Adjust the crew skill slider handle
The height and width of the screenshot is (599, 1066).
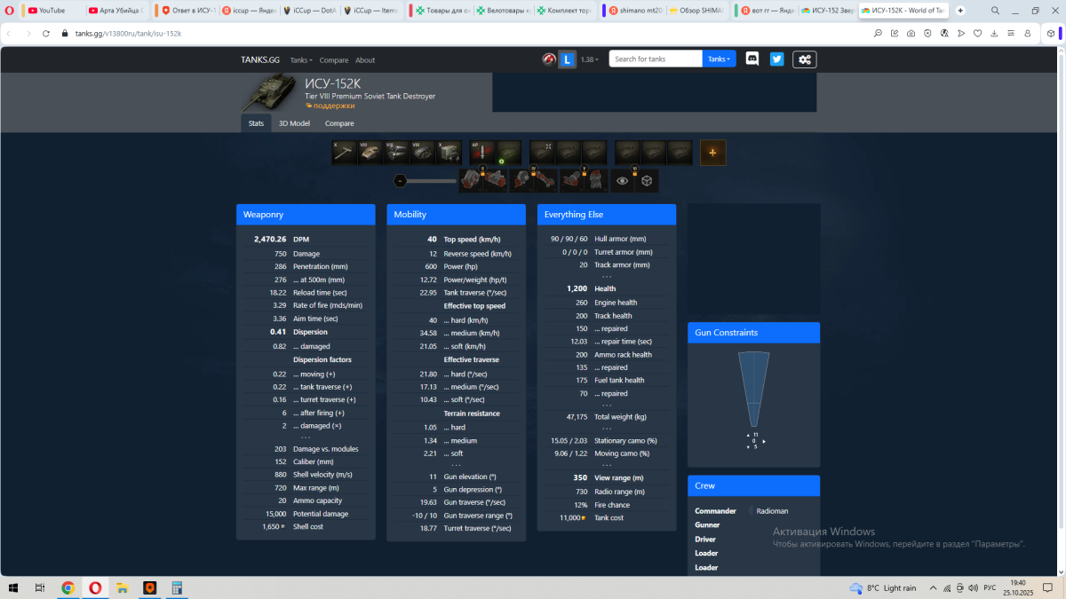(x=401, y=180)
